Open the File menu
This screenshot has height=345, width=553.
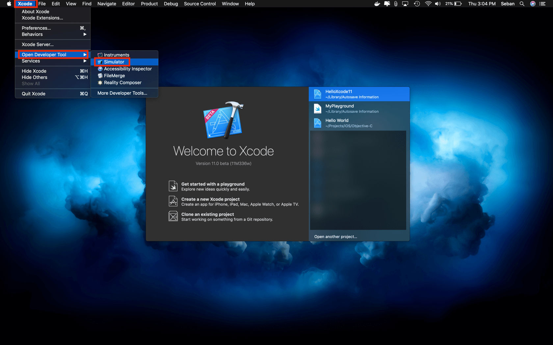pos(42,4)
